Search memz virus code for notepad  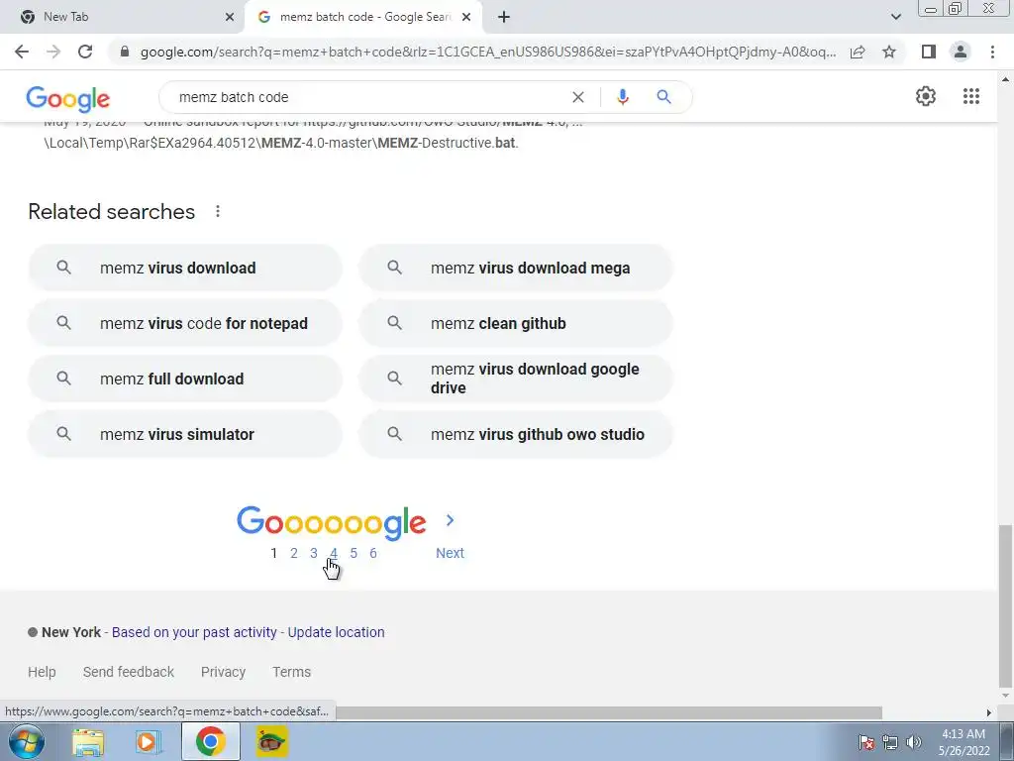(185, 324)
